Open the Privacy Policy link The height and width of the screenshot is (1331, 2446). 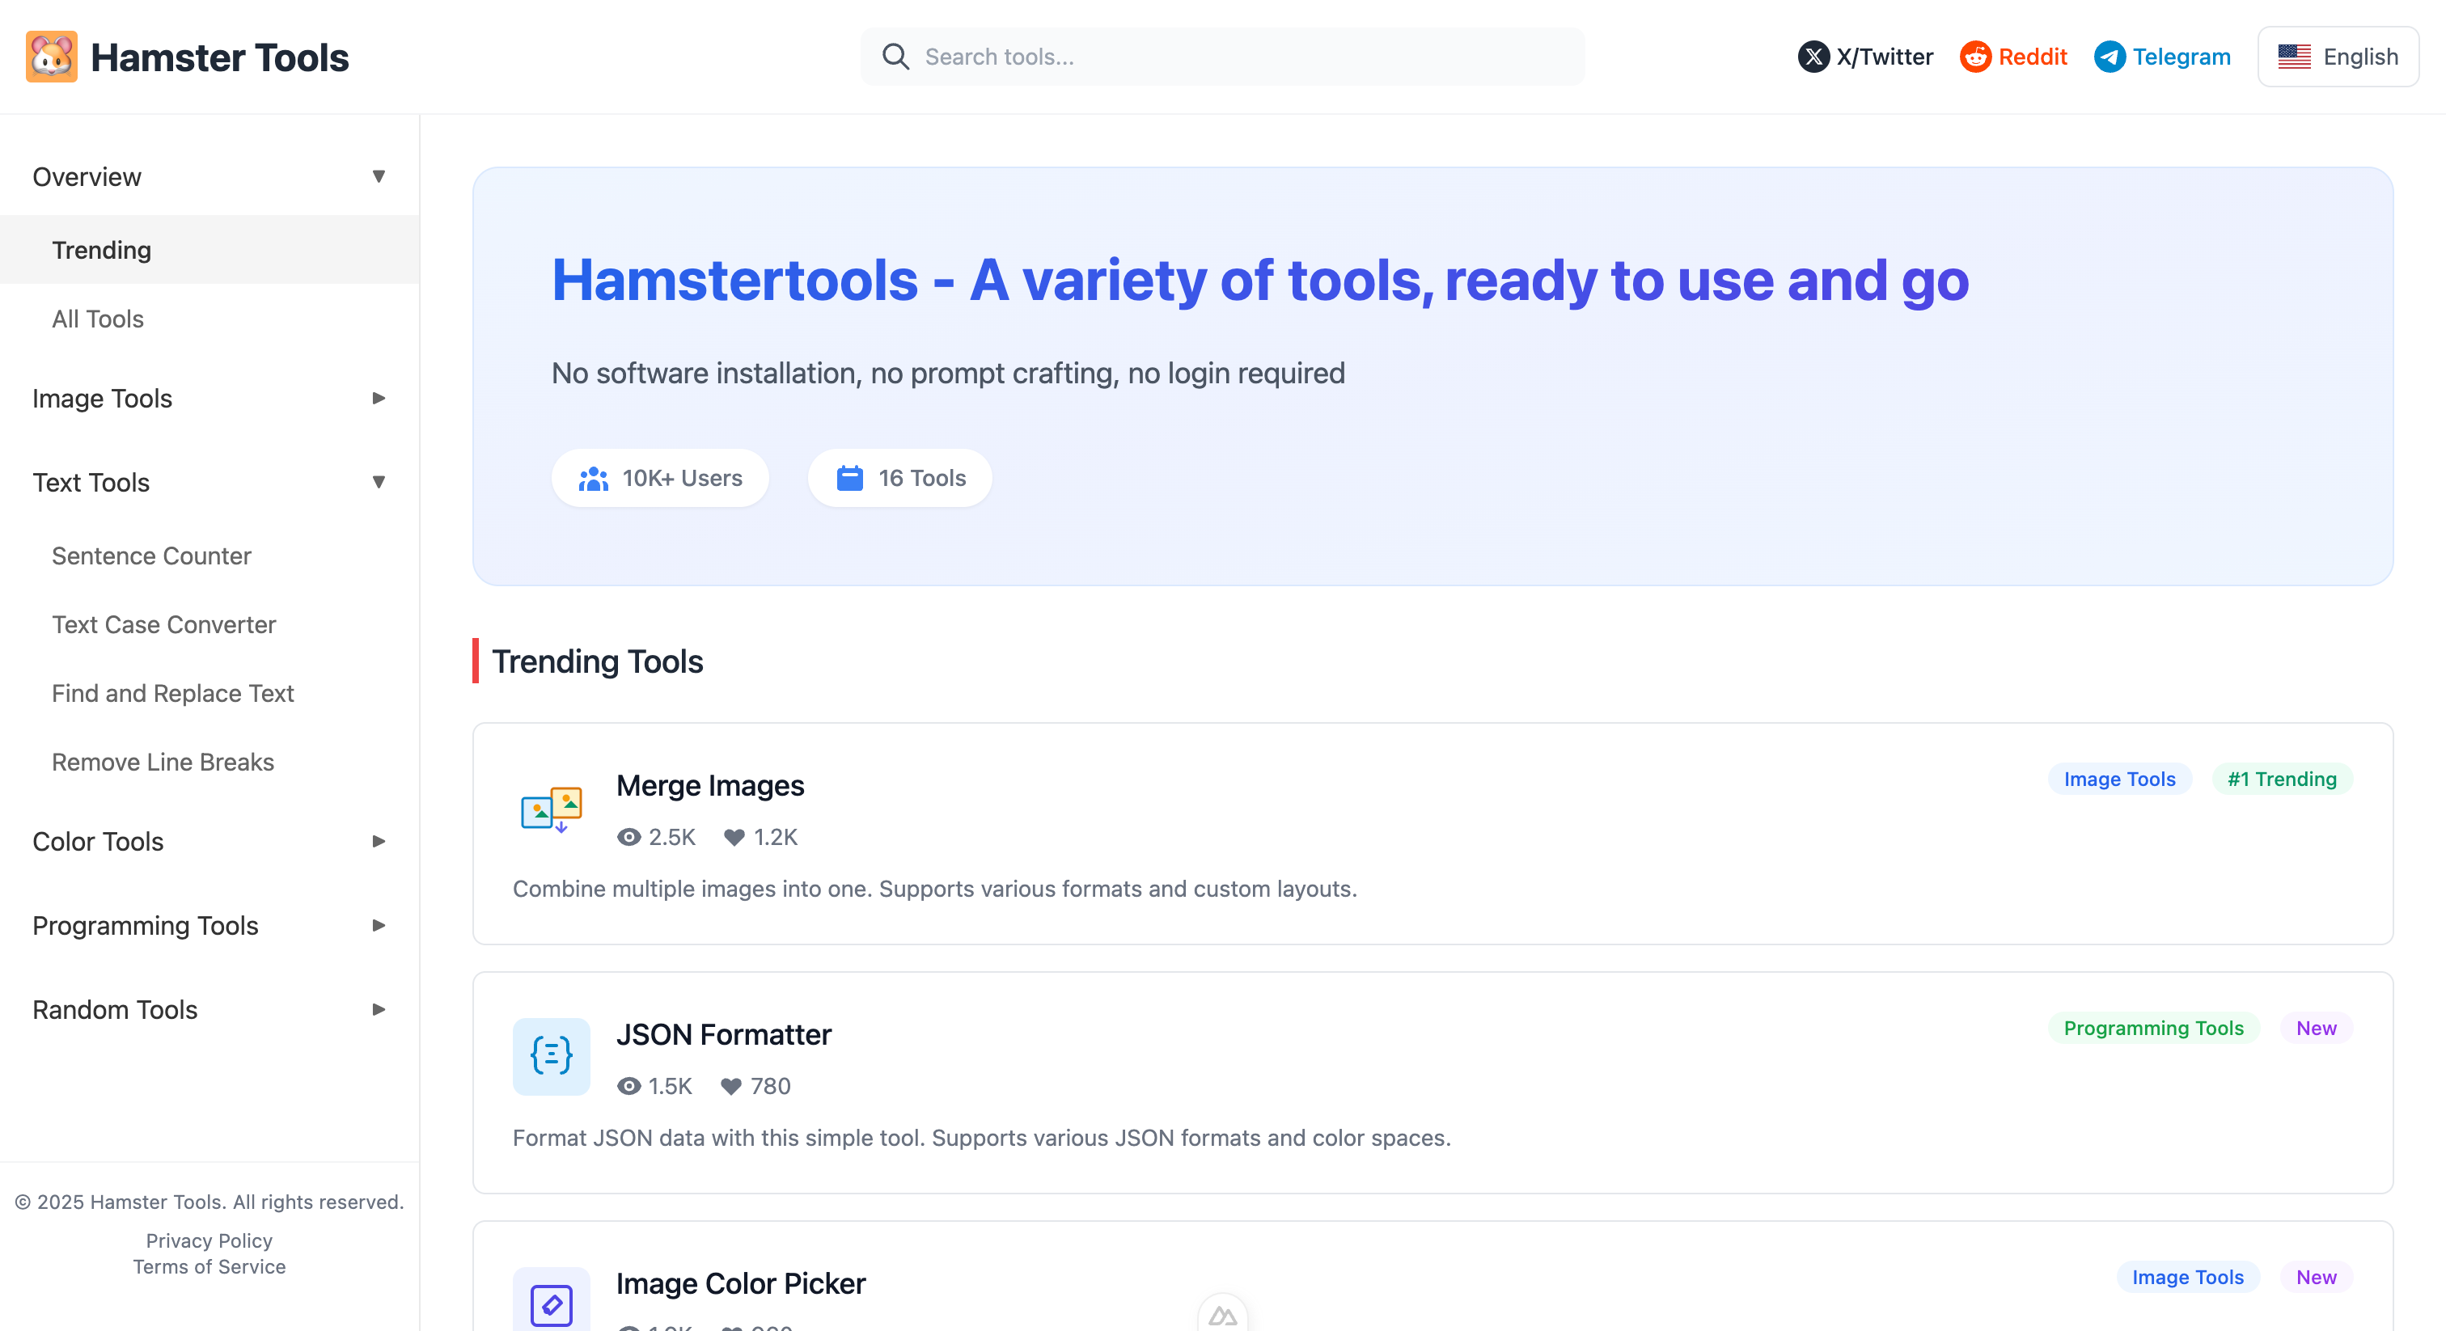click(x=209, y=1240)
